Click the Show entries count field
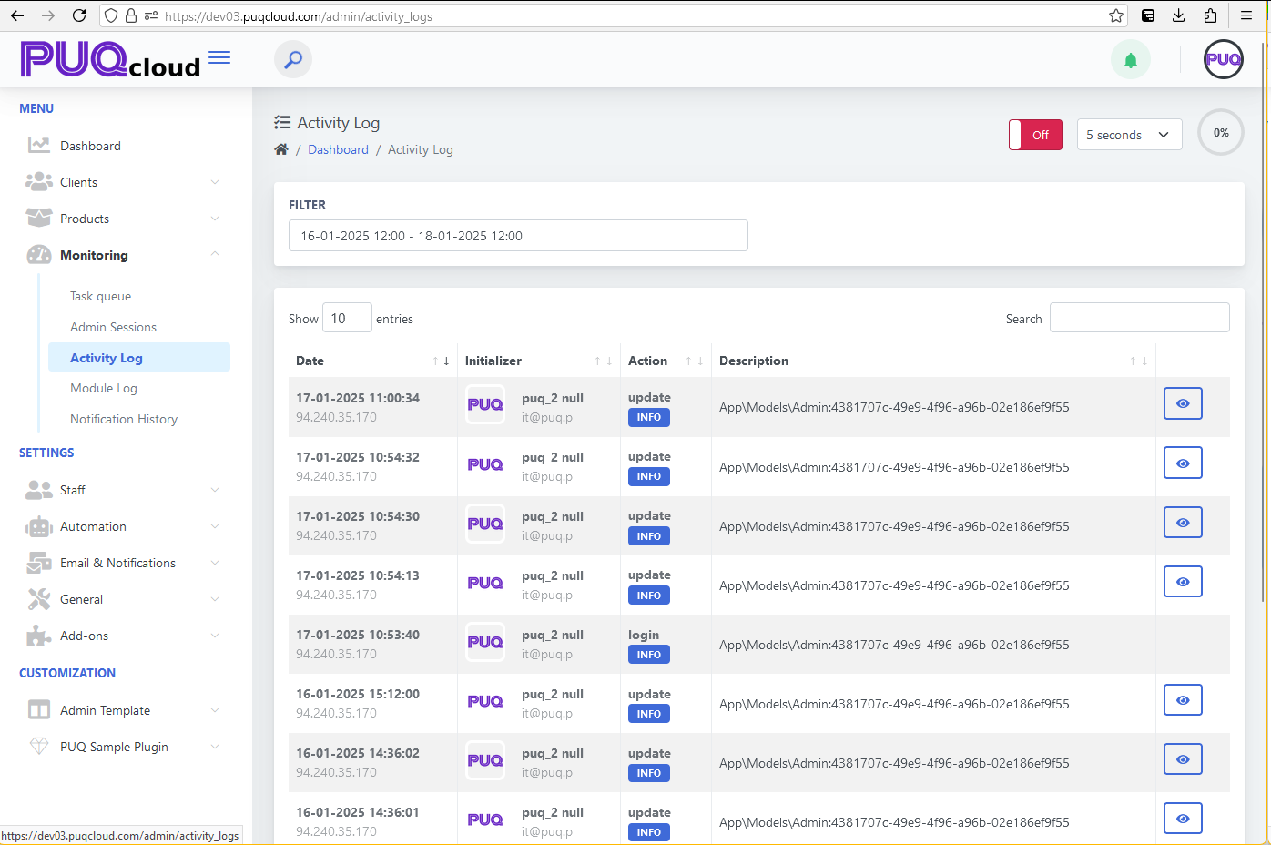Image resolution: width=1271 pixels, height=845 pixels. 346,318
